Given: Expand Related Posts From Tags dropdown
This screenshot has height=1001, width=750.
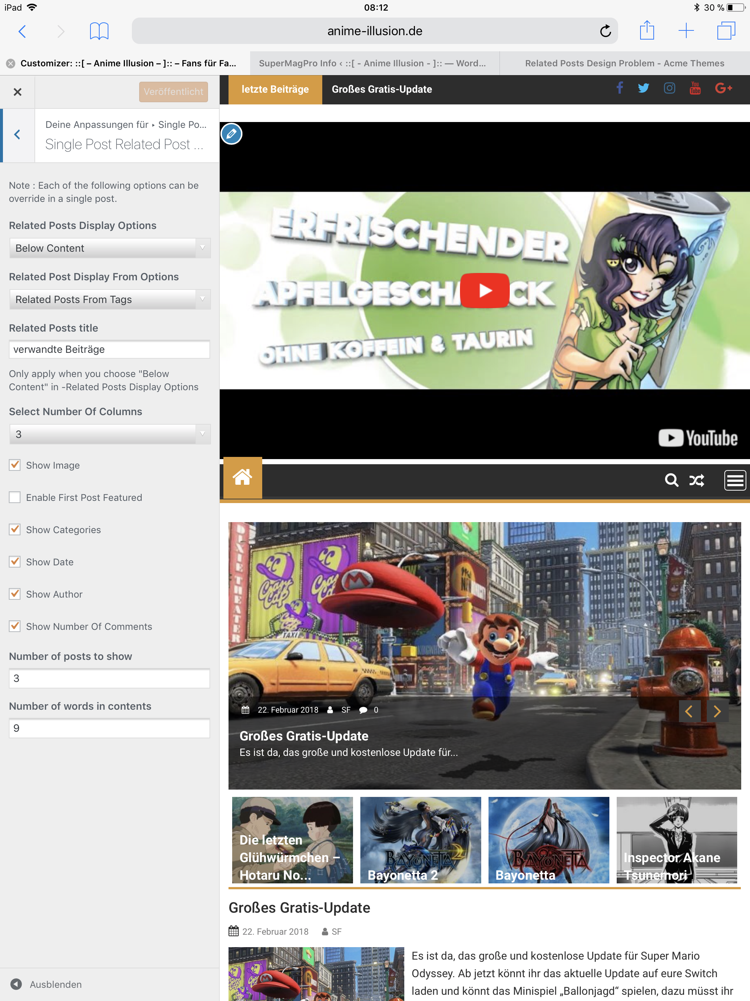Looking at the screenshot, I should 109,299.
